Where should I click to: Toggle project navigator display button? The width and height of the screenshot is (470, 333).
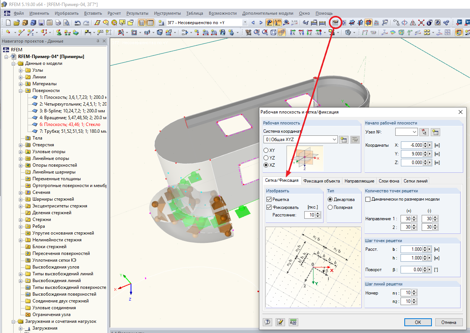142,23
